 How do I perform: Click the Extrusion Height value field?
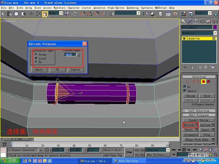(71, 55)
